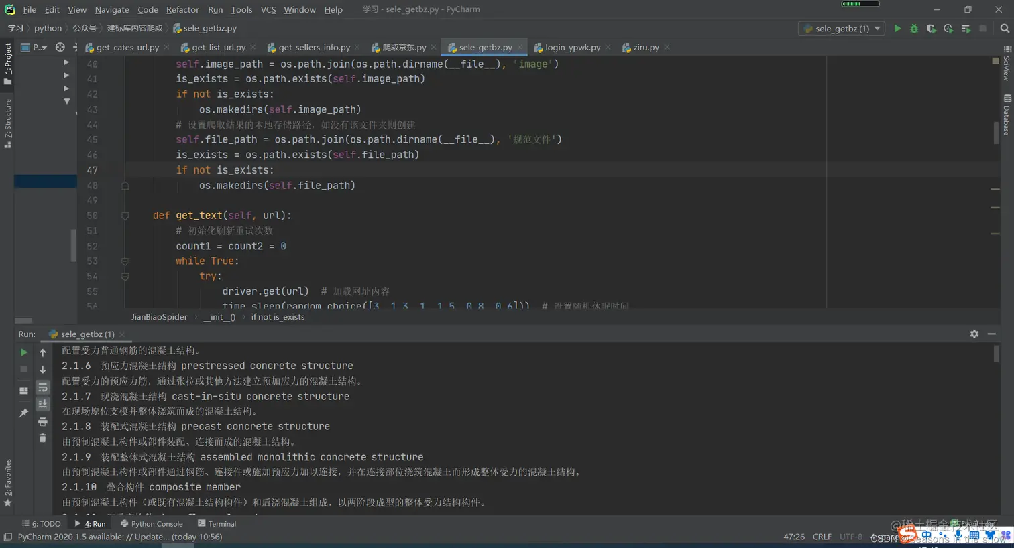1014x548 pixels.
Task: Toggle tool window quick-access icon in the status bar corner
Action: [x=7, y=537]
